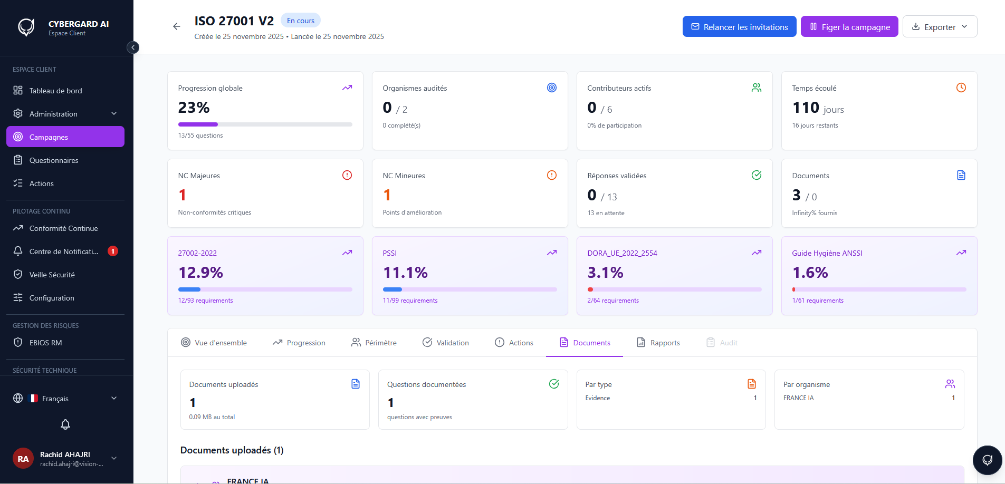Viewport: 1005px width, 484px height.
Task: Click the chat assistant bubble icon
Action: [988, 460]
